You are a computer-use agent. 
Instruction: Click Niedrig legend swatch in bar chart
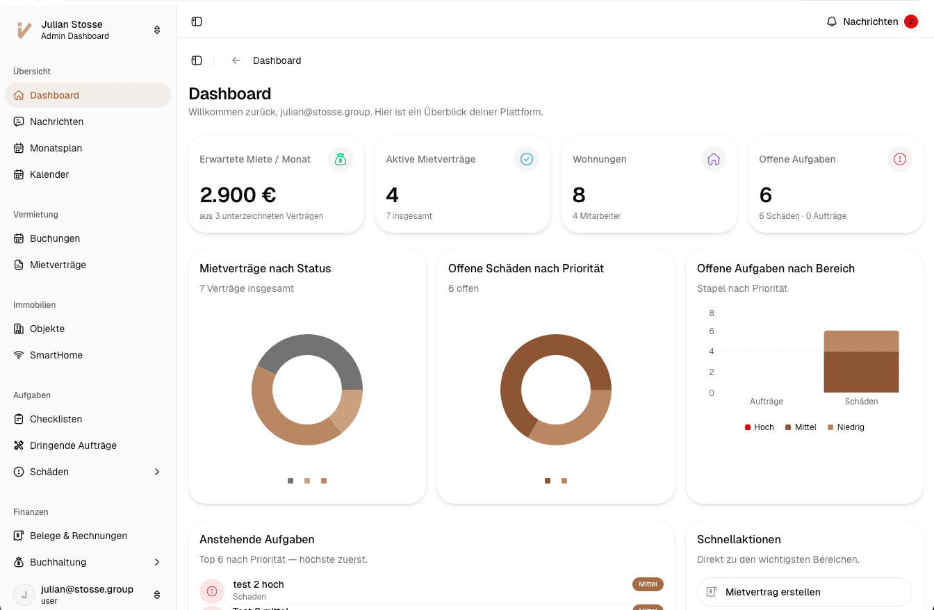[x=830, y=427]
